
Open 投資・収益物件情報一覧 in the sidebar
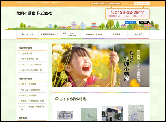coord(32,70)
